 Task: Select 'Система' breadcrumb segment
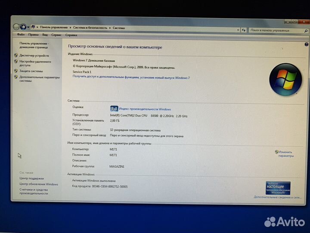point(119,28)
